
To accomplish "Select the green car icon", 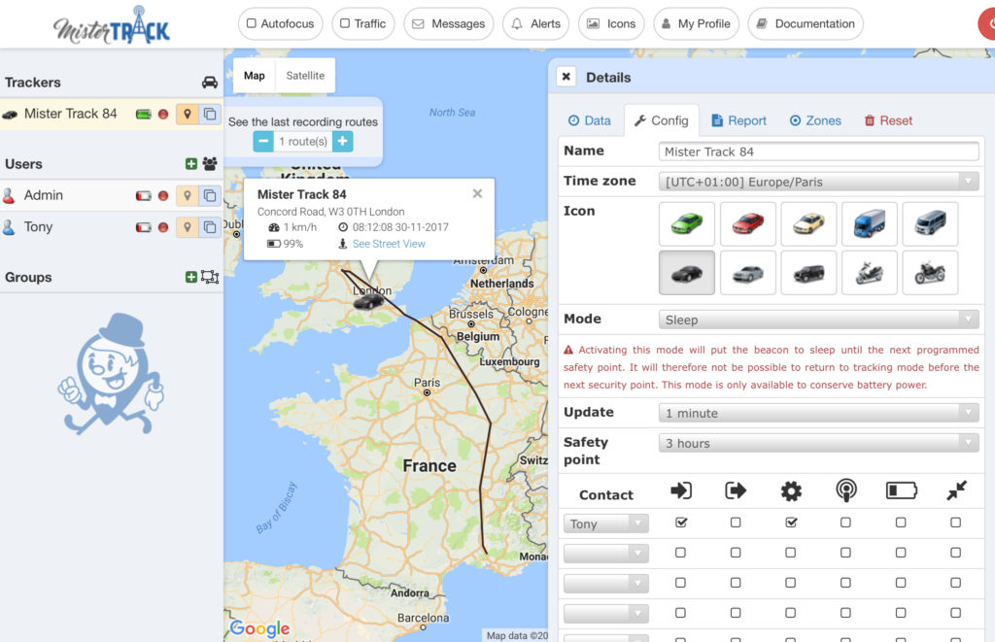I will [x=687, y=224].
